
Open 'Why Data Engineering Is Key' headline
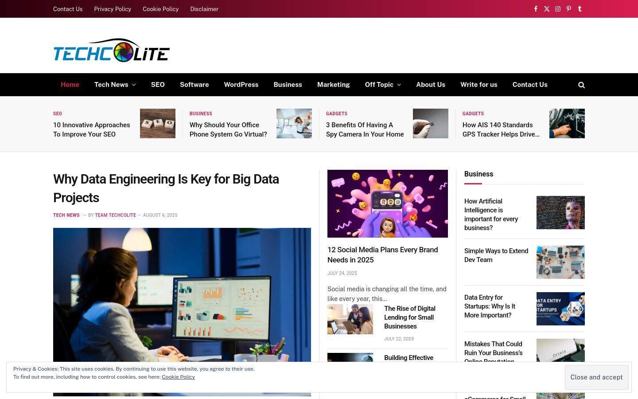[x=166, y=188]
